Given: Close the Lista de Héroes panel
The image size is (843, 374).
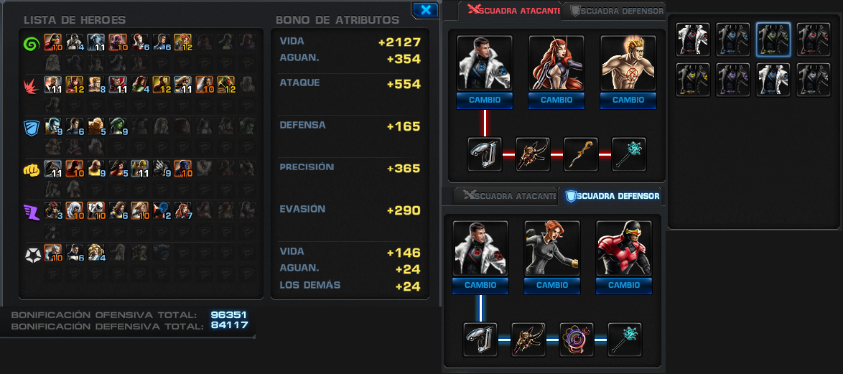Looking at the screenshot, I should (425, 9).
